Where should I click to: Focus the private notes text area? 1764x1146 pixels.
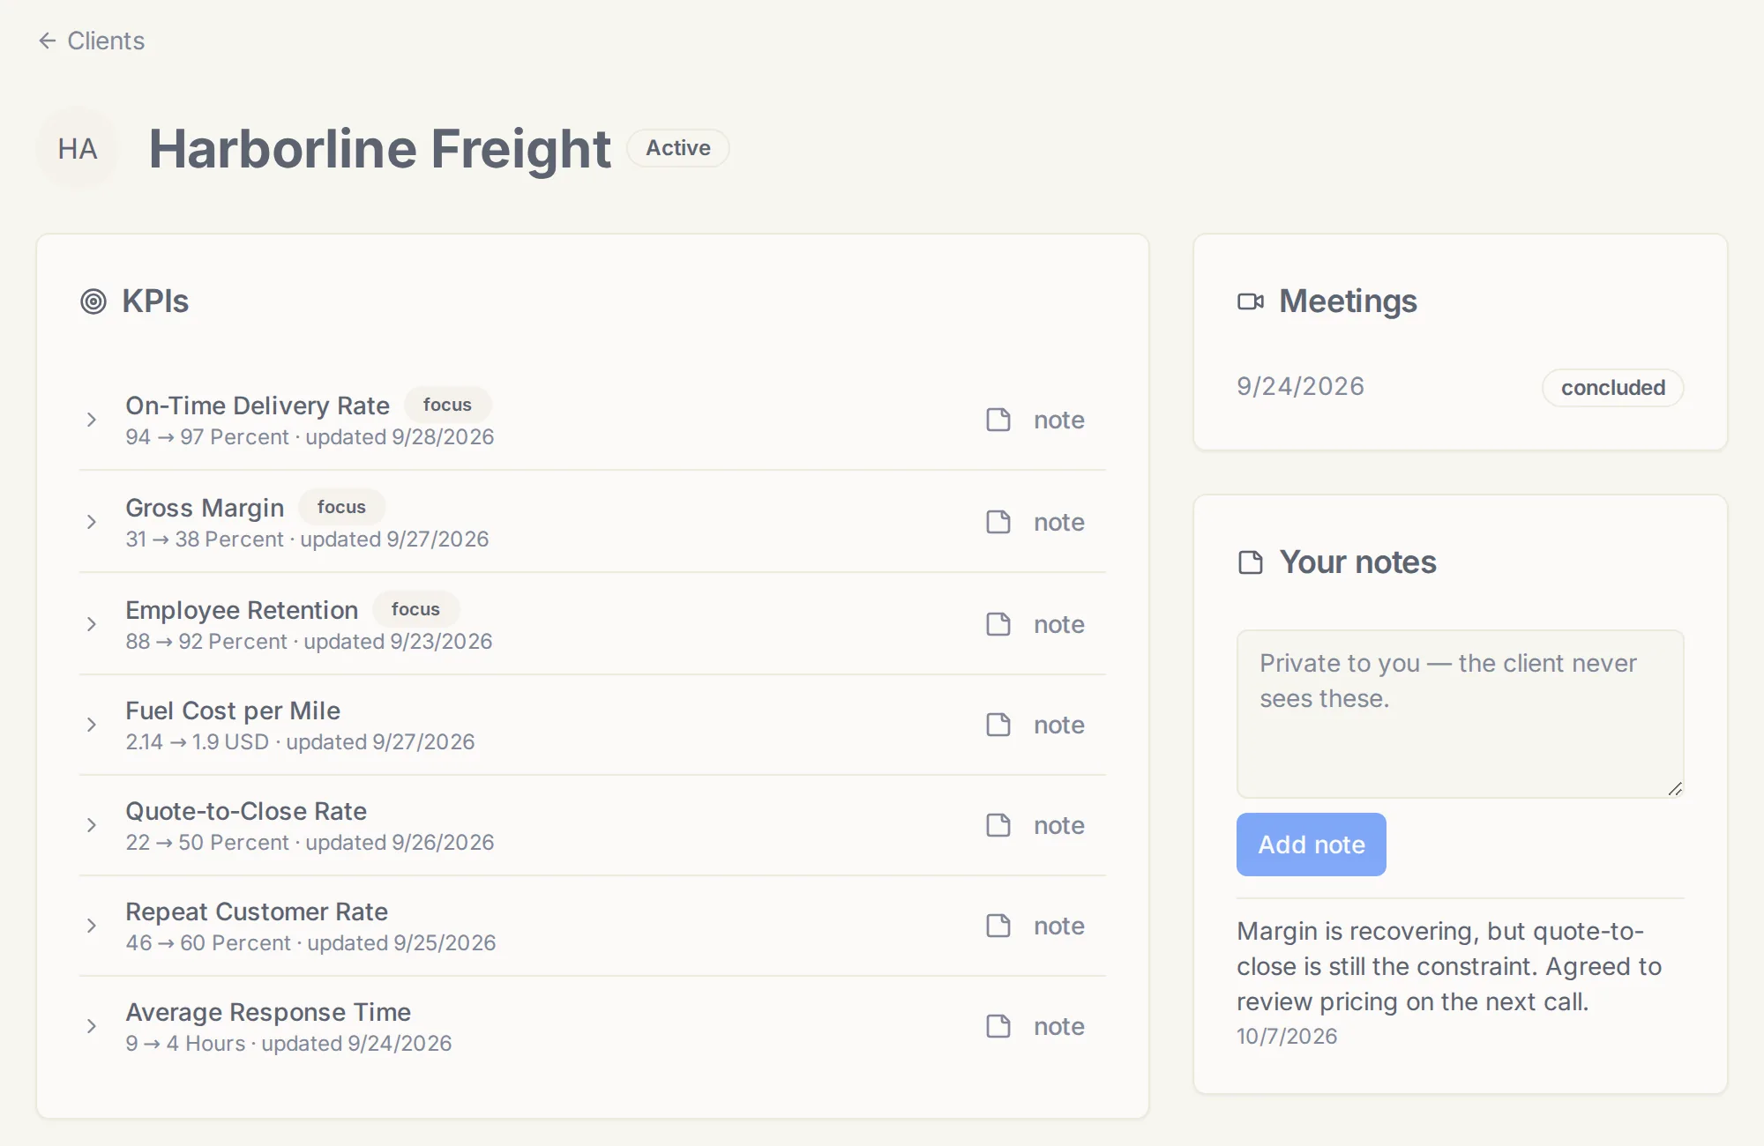point(1461,714)
